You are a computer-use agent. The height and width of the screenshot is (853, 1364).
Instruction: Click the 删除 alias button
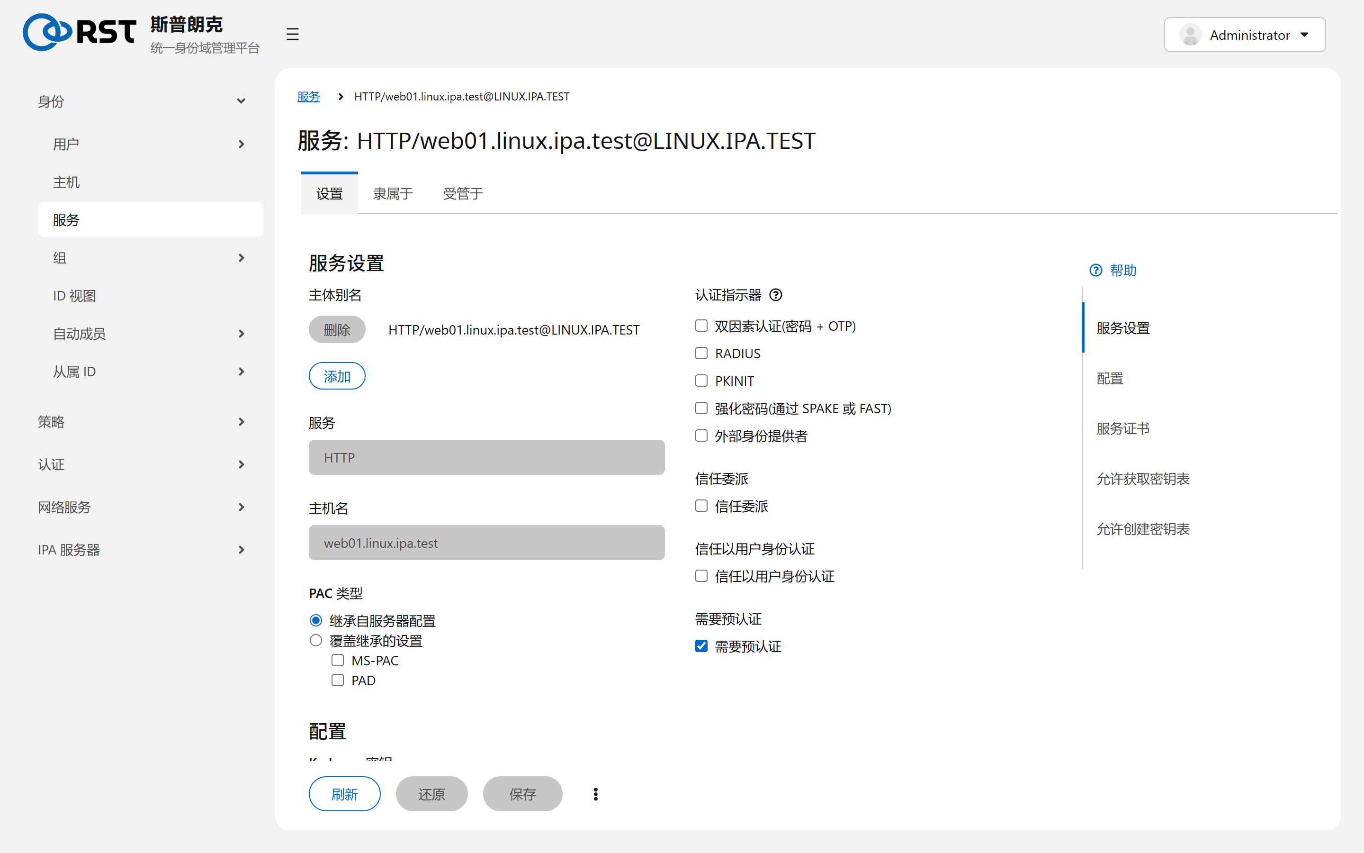336,329
